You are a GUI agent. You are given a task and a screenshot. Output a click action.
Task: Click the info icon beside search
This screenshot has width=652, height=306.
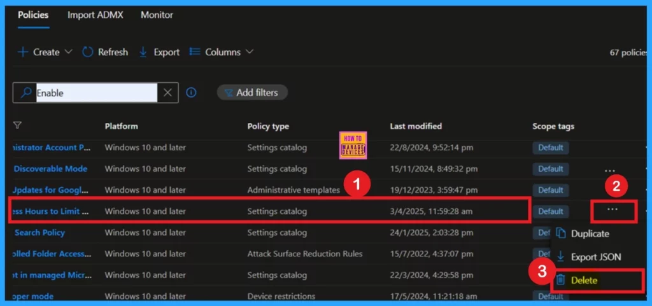click(191, 93)
